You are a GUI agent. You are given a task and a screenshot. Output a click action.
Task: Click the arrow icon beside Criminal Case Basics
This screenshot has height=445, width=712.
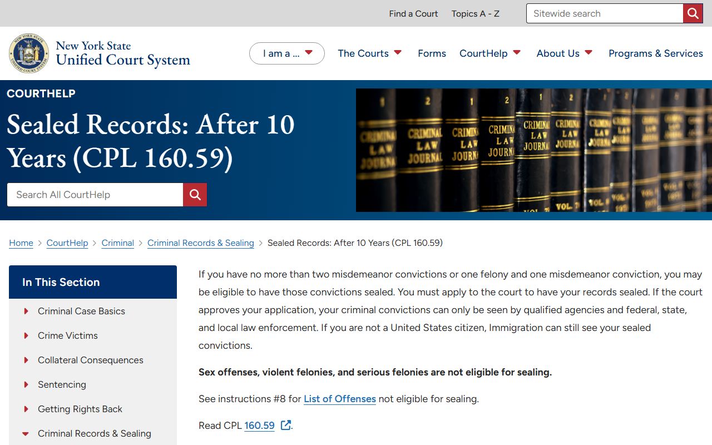tap(26, 311)
